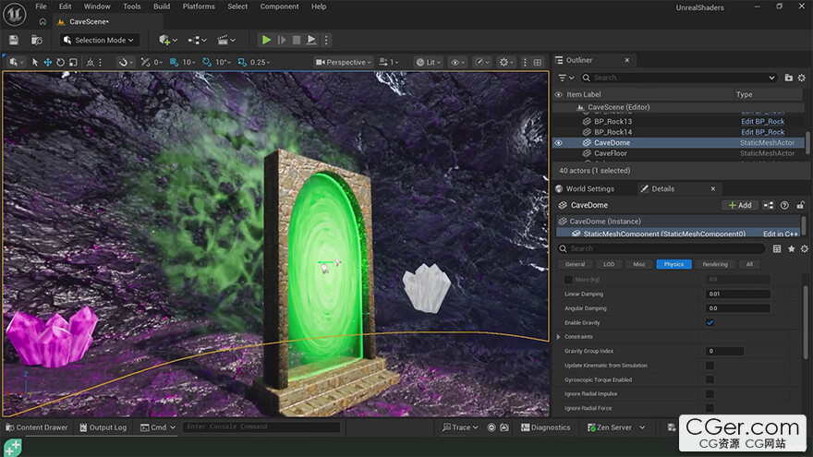Click Edit BP_Rock link for BP_Rock13
This screenshot has height=457, width=813.
click(x=762, y=121)
